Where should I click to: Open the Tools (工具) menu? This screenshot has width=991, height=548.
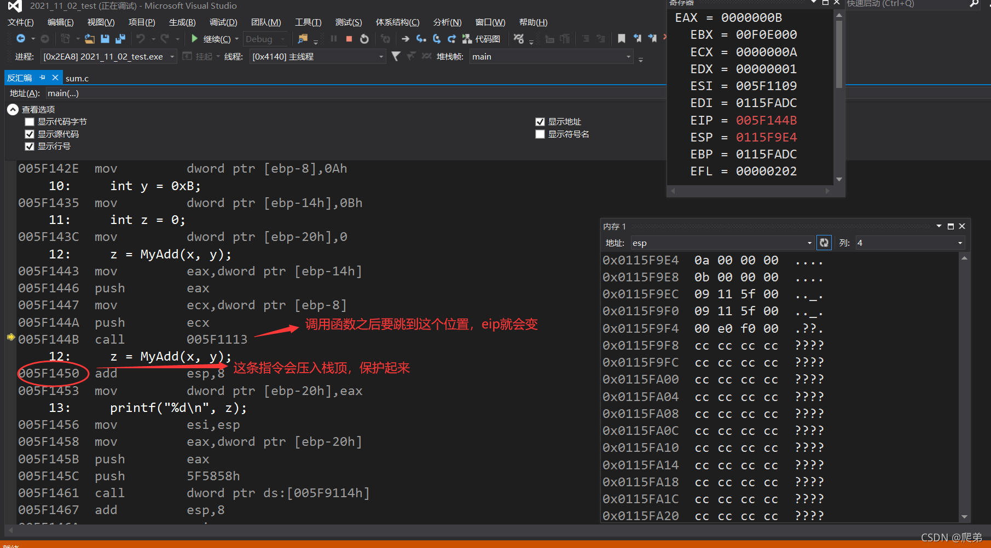[308, 22]
